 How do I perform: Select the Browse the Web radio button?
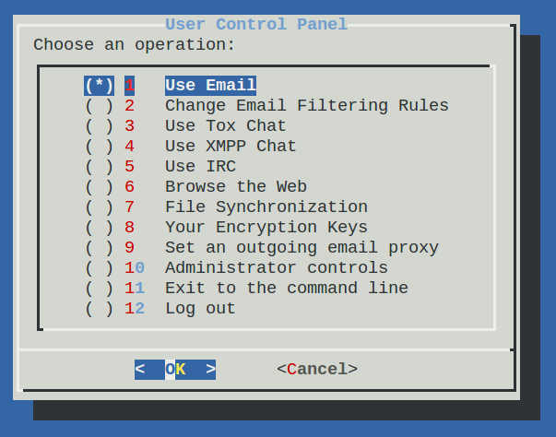coord(99,187)
